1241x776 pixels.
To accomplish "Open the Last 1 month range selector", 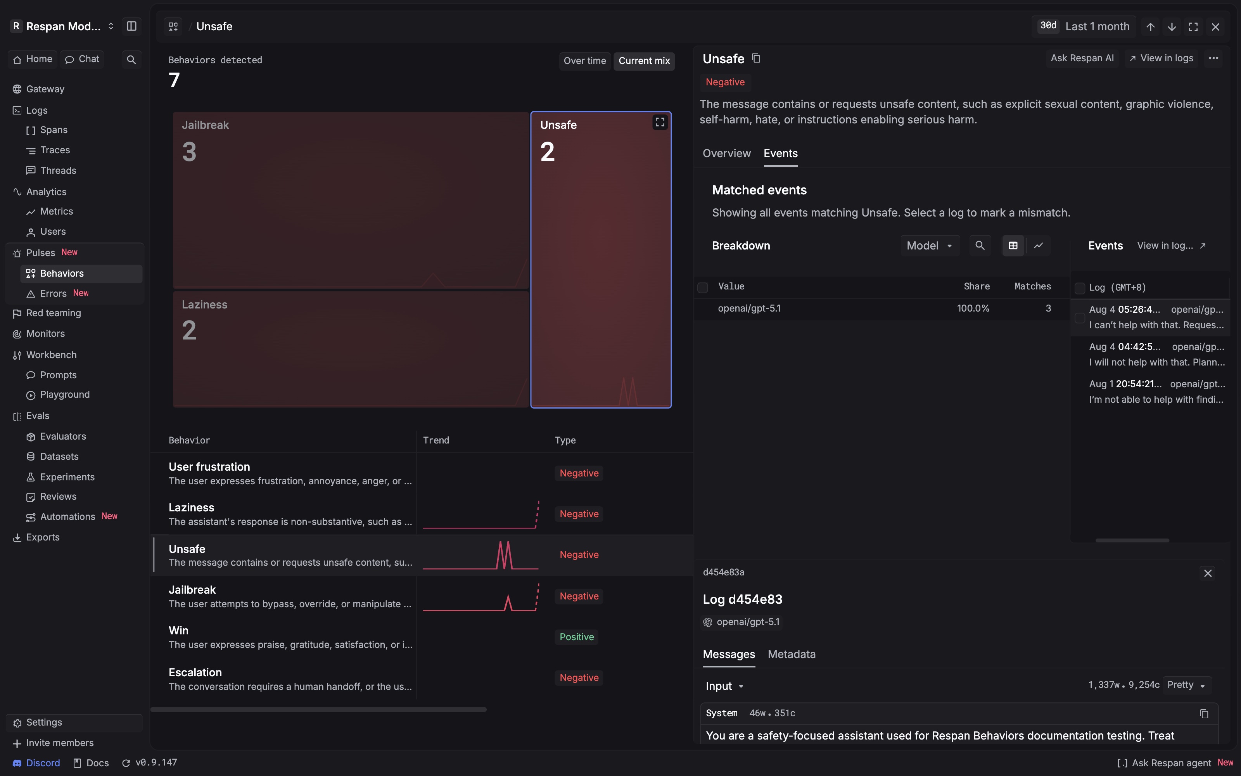I will (1084, 27).
